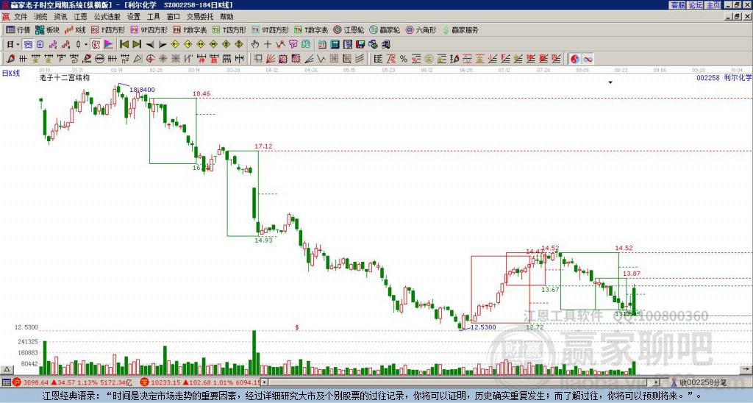Click the 老子十二宫结构 indicator label

coord(64,77)
